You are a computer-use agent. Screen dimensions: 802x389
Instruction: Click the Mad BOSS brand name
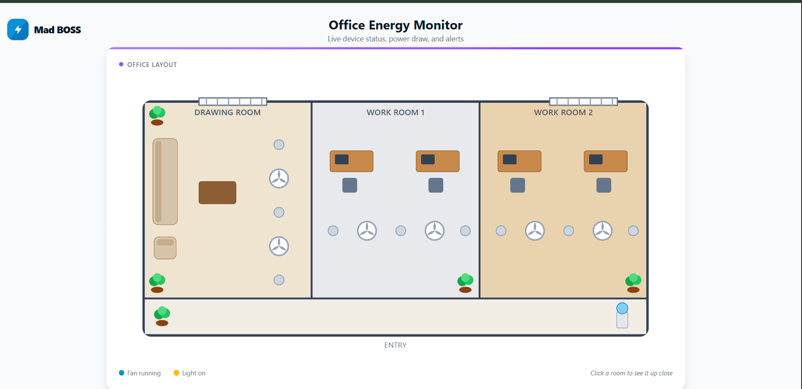[58, 30]
